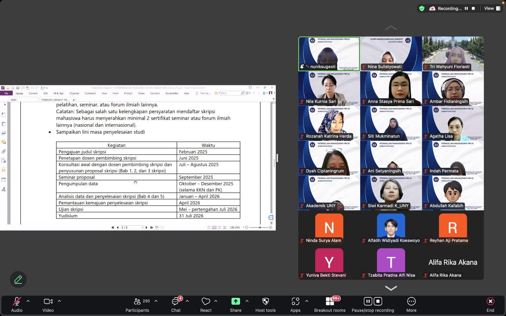This screenshot has height=316, width=506.
Task: Open the View layout menu
Action: click(492, 9)
